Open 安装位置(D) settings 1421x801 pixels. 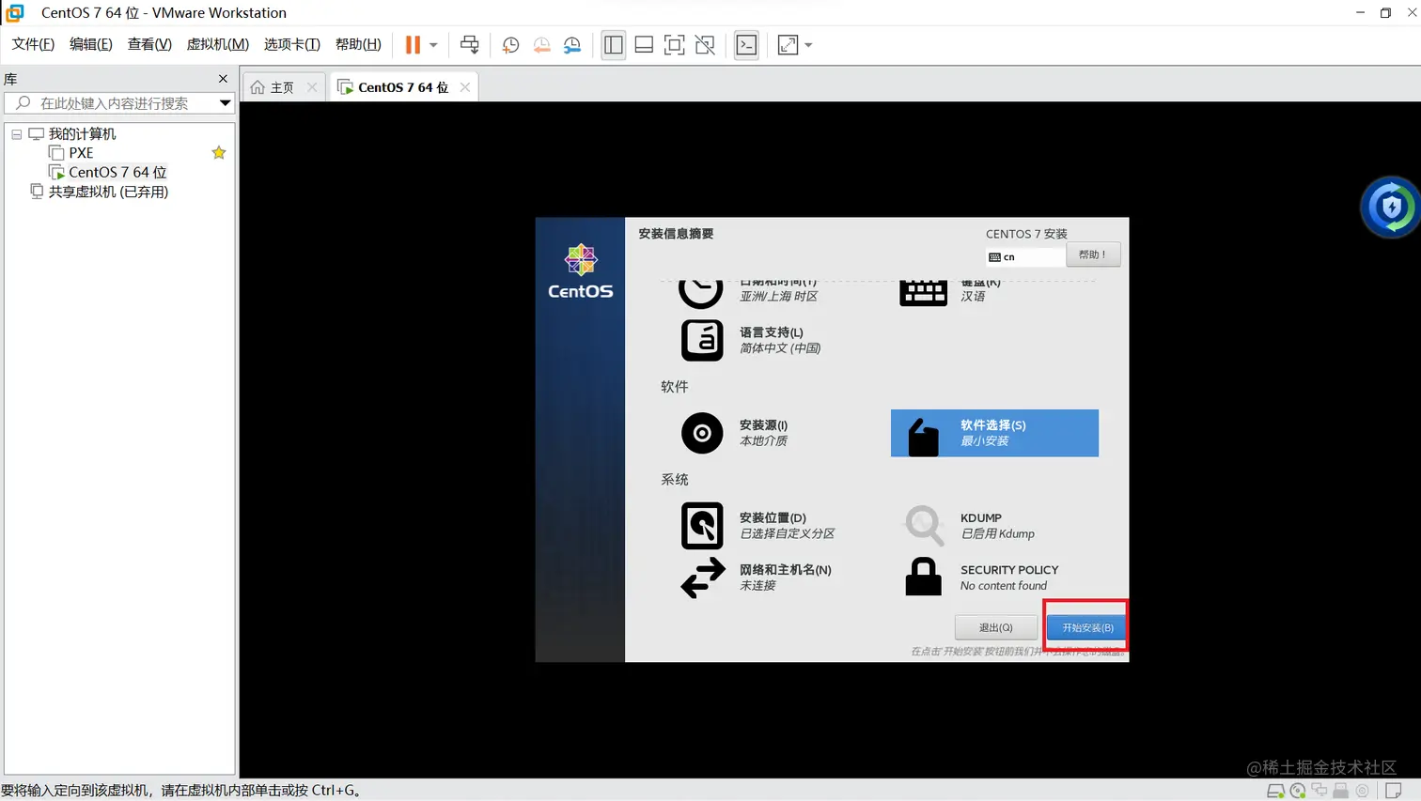(758, 525)
